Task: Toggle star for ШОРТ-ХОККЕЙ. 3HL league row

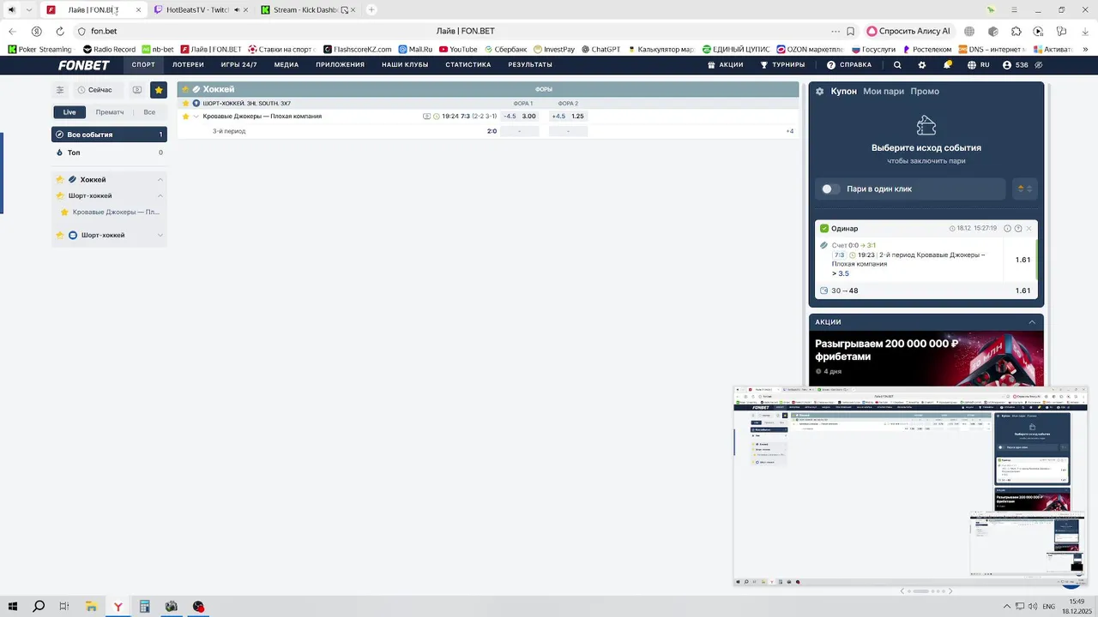Action: (185, 103)
